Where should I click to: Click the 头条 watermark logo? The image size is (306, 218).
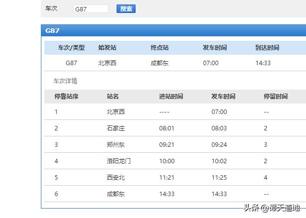[251, 208]
